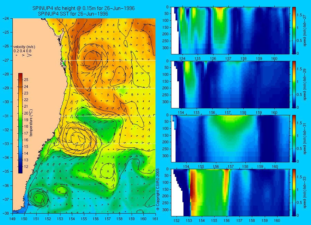Open the lat=-31 speed cross-section panel
The height and width of the screenshot is (225, 311).
click(230, 138)
